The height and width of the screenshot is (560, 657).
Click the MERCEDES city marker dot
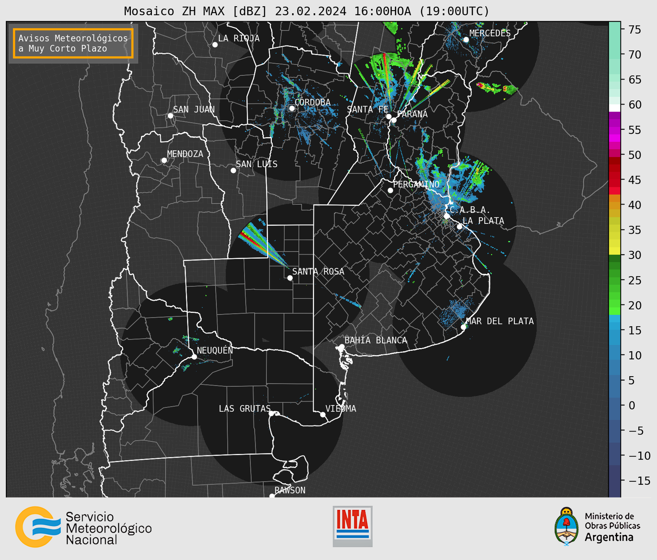466,40
